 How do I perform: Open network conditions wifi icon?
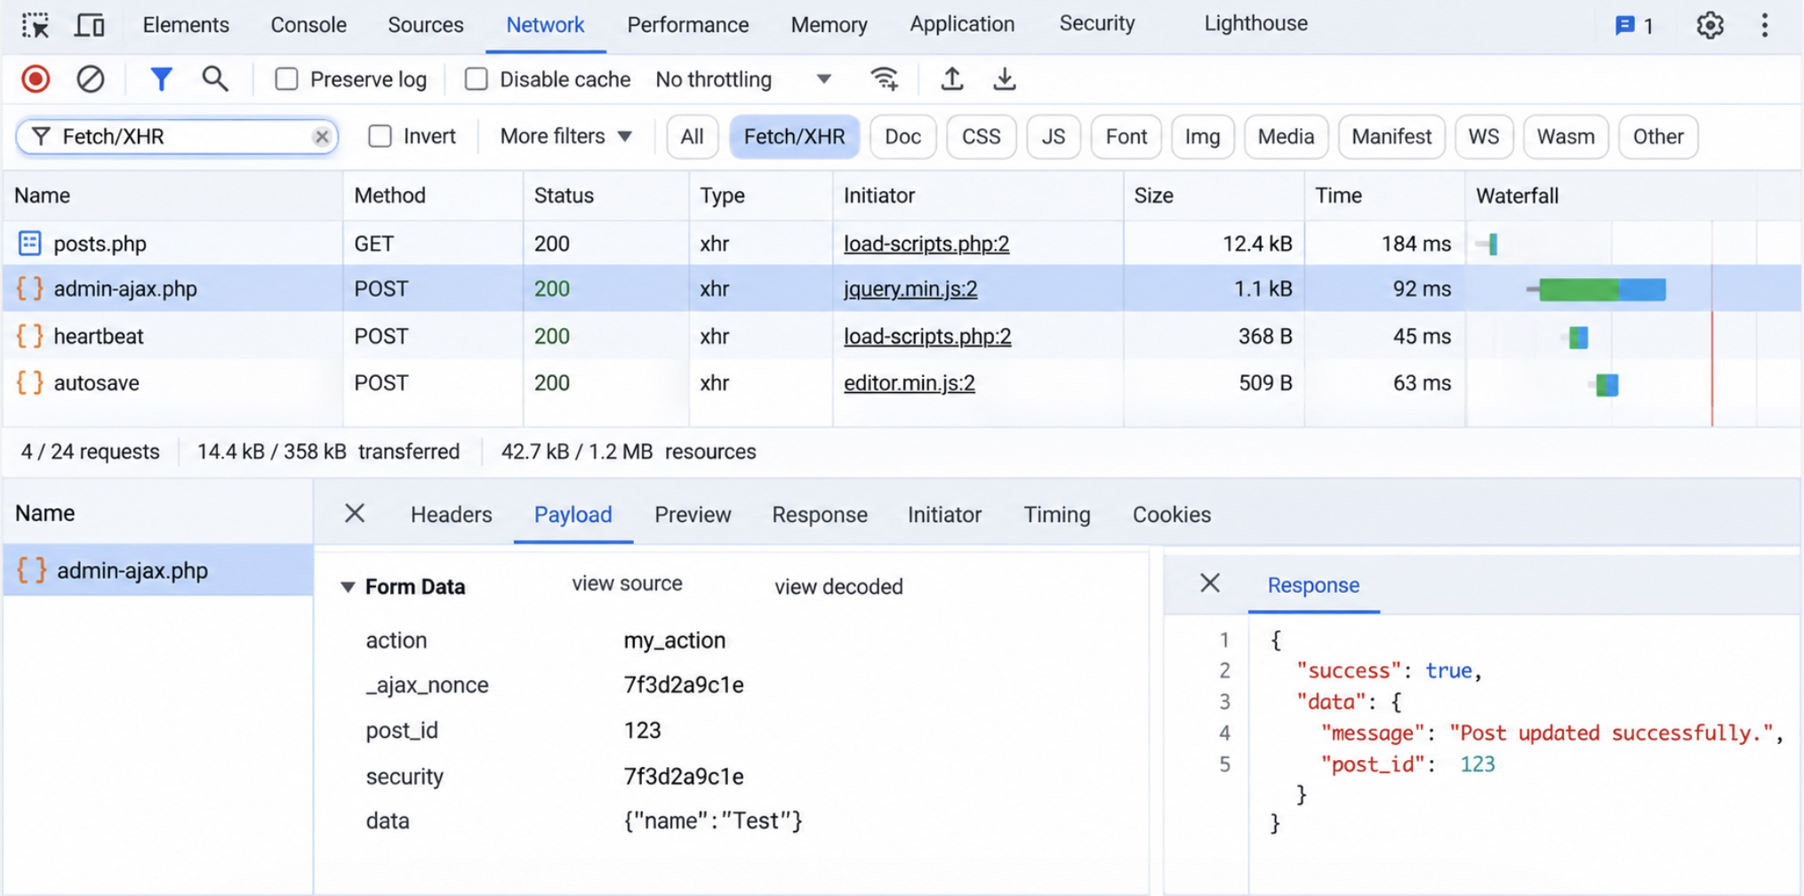pos(884,79)
